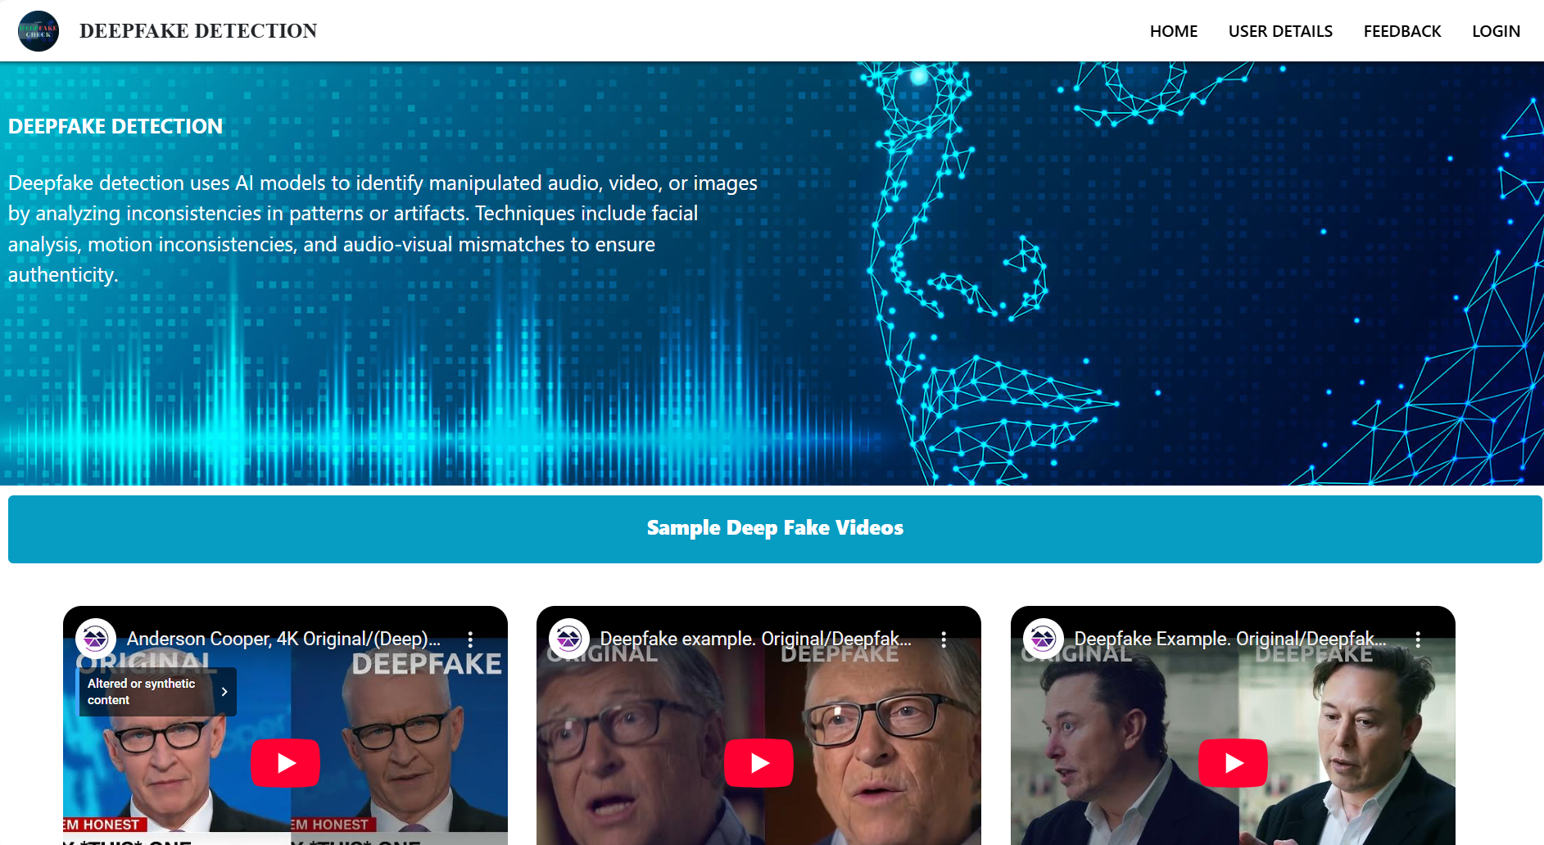Image resolution: width=1544 pixels, height=845 pixels.
Task: Open more options on Anderson Cooper video
Action: click(470, 639)
